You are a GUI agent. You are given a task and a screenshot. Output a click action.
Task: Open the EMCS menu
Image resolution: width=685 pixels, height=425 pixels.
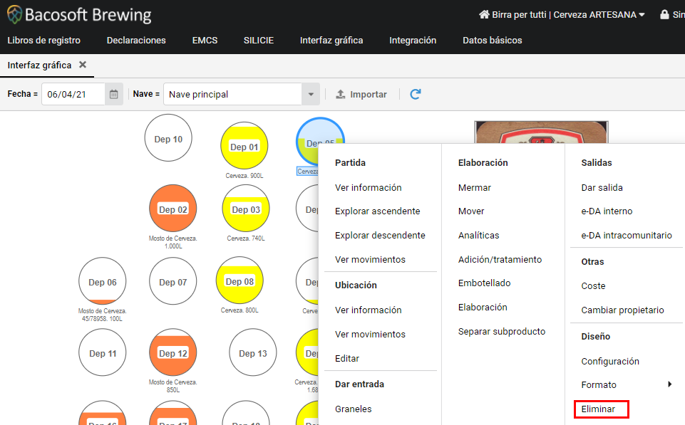click(205, 40)
